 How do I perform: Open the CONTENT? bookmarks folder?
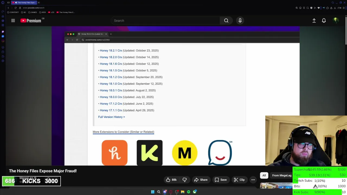click(x=13, y=12)
